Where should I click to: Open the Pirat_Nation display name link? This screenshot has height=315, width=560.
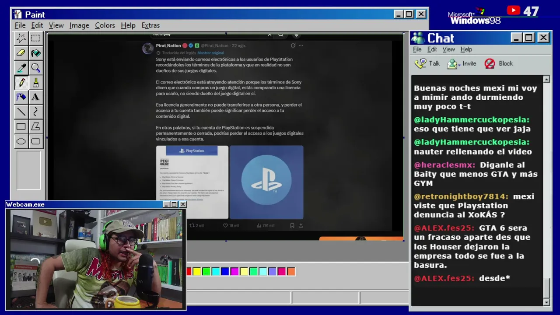[168, 45]
